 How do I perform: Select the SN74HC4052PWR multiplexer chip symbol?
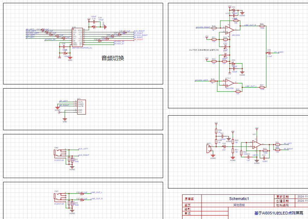coord(78,37)
